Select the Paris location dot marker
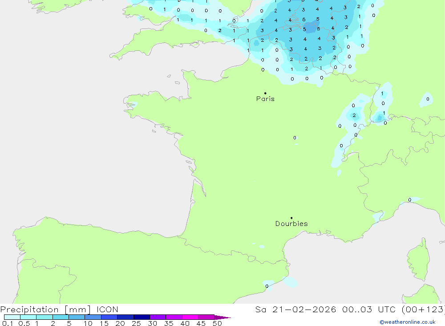The image size is (445, 326). tap(265, 93)
